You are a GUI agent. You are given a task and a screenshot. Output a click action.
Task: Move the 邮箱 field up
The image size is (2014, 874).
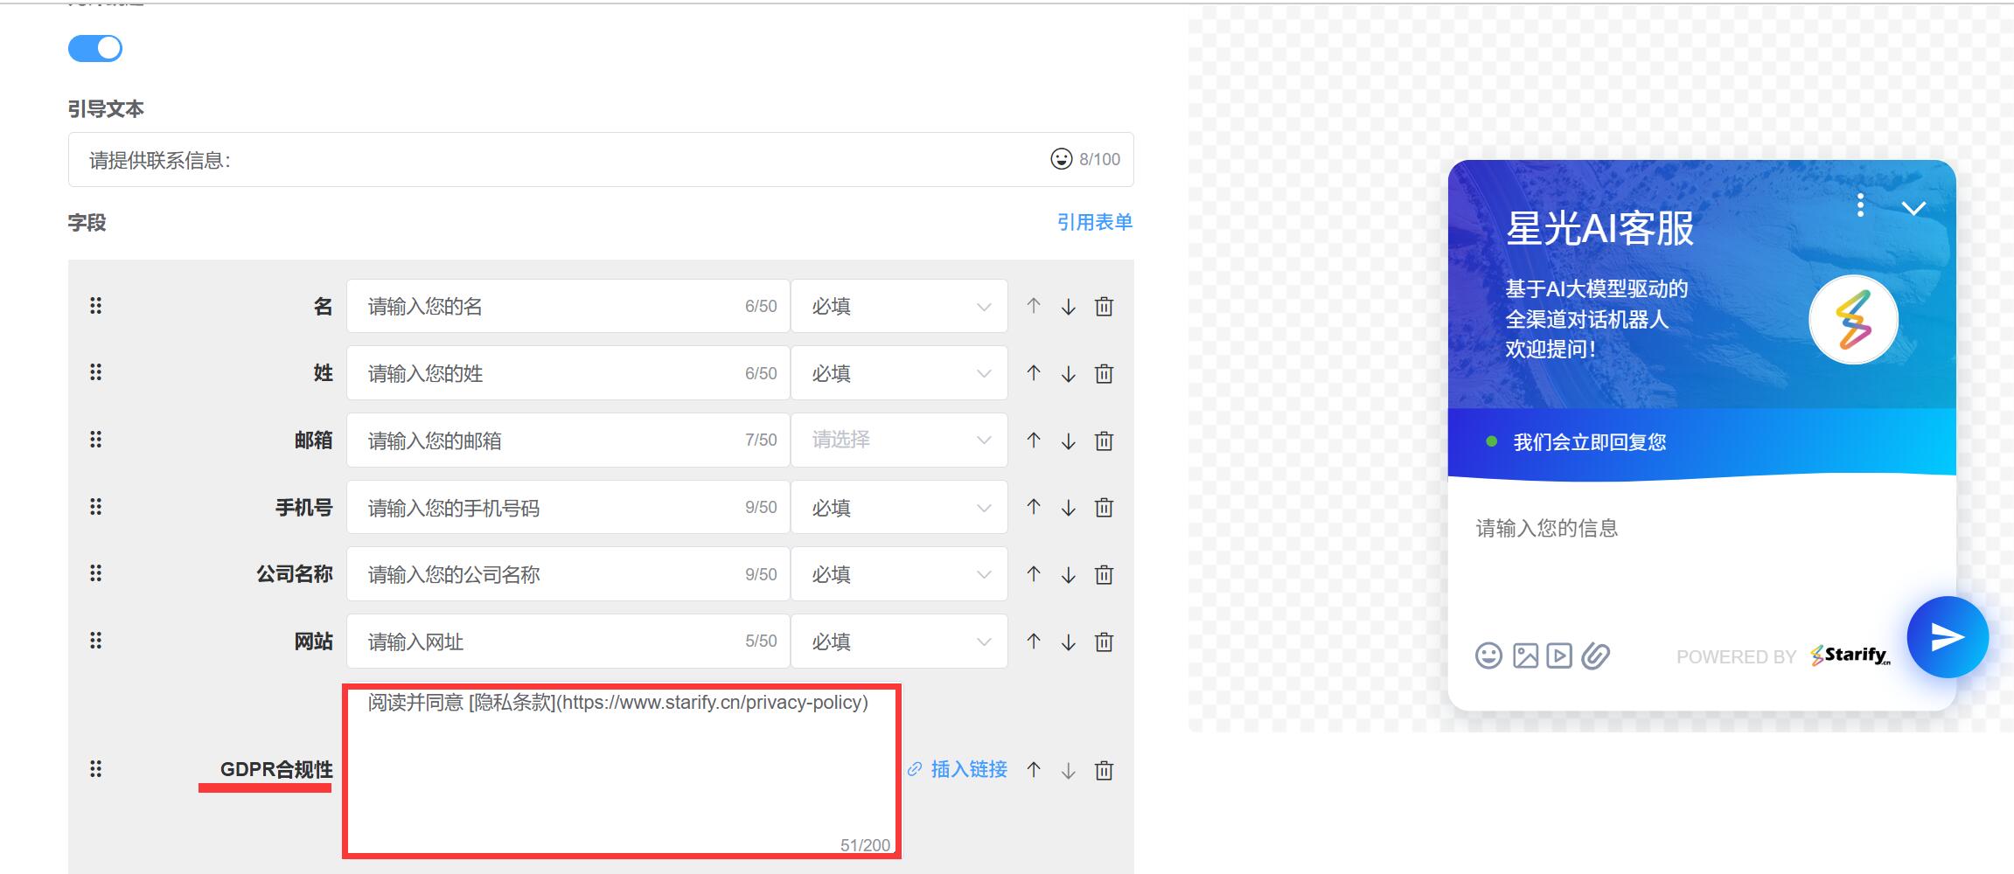point(1034,440)
